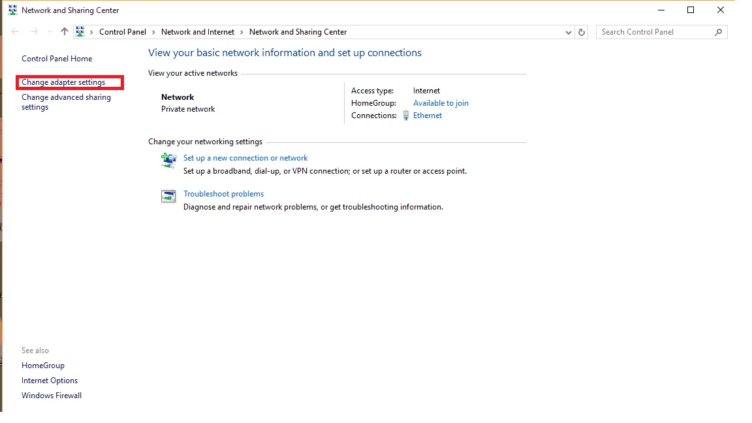752x423 pixels.
Task: Click the Back navigation arrow
Action: [16, 31]
